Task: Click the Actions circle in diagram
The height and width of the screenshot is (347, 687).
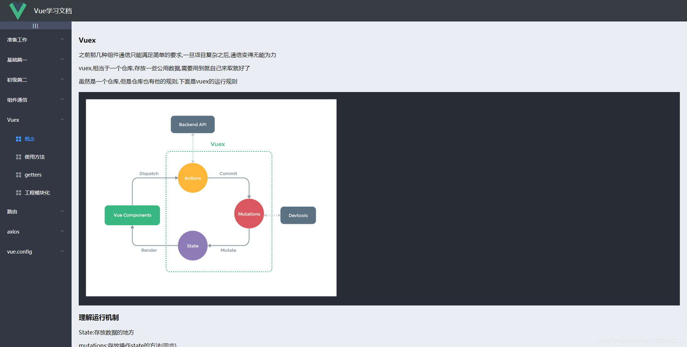Action: tap(193, 178)
